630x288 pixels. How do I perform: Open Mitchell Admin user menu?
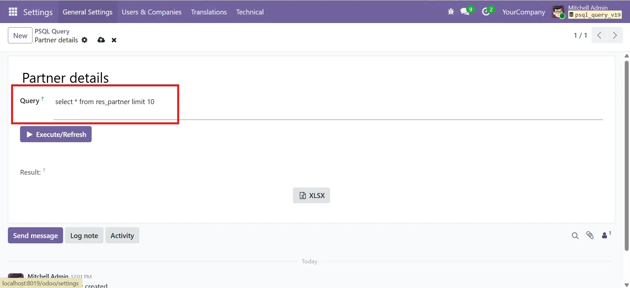tap(587, 11)
